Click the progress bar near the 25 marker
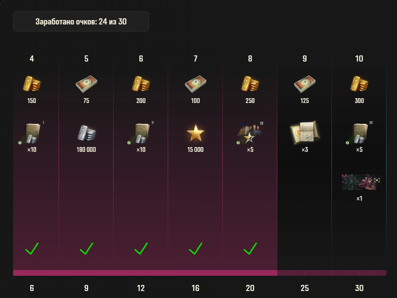 point(304,273)
